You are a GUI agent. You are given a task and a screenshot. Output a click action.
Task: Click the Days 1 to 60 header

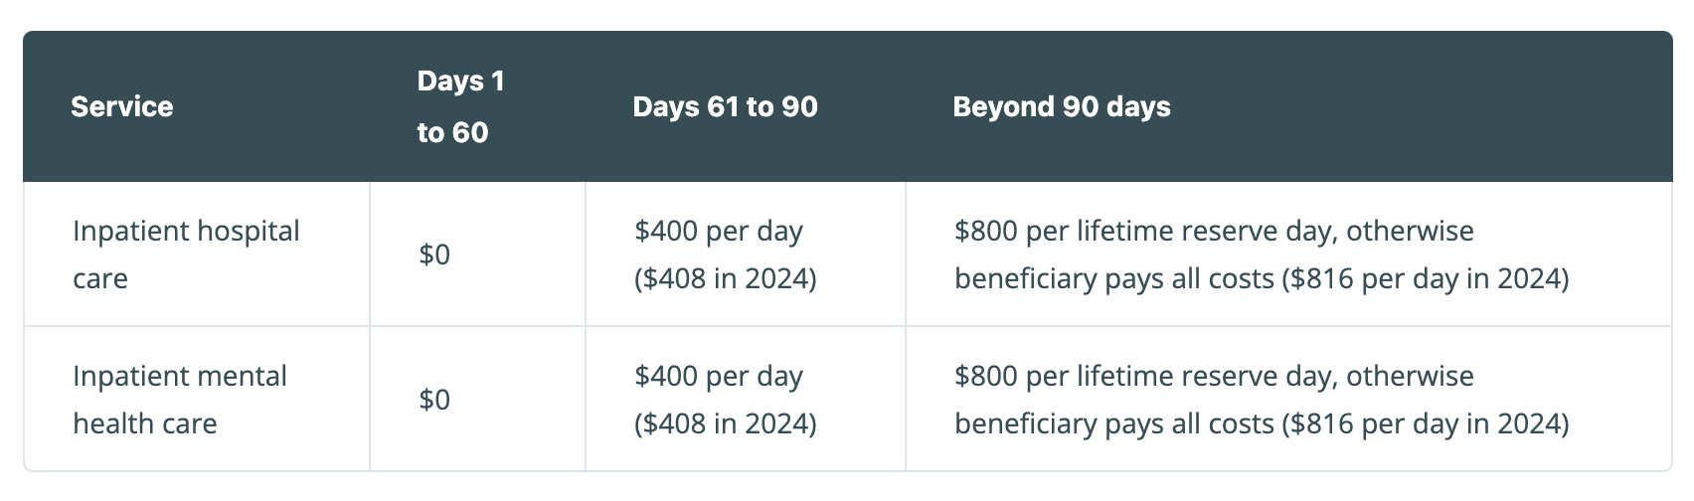[x=461, y=106]
